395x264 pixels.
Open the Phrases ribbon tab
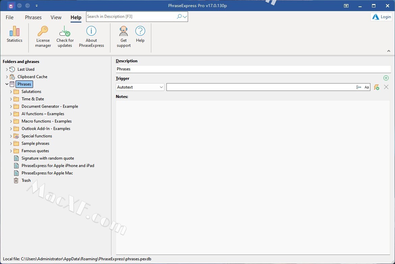click(x=33, y=17)
